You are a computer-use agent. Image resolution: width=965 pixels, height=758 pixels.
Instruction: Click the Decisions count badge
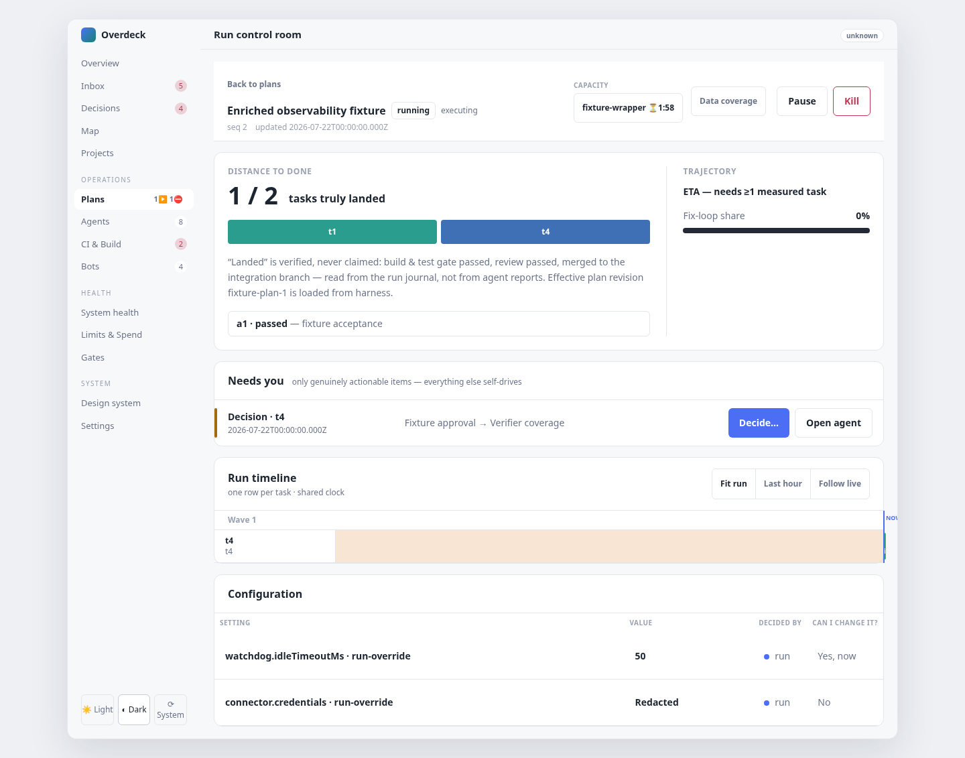click(181, 109)
